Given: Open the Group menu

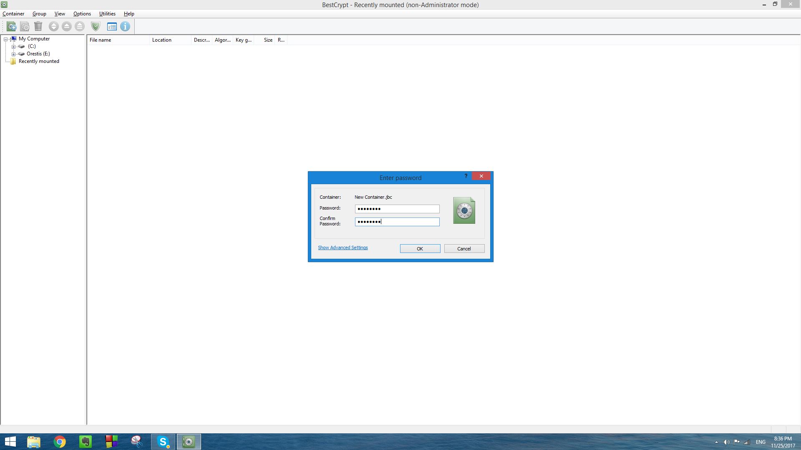Looking at the screenshot, I should 39,14.
